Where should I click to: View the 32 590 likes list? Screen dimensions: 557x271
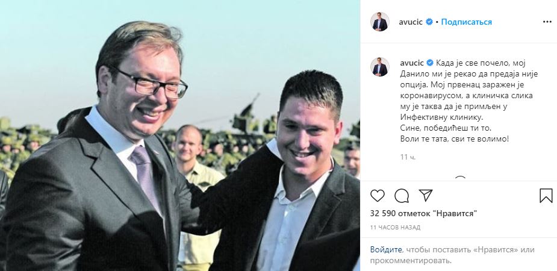pyautogui.click(x=423, y=213)
